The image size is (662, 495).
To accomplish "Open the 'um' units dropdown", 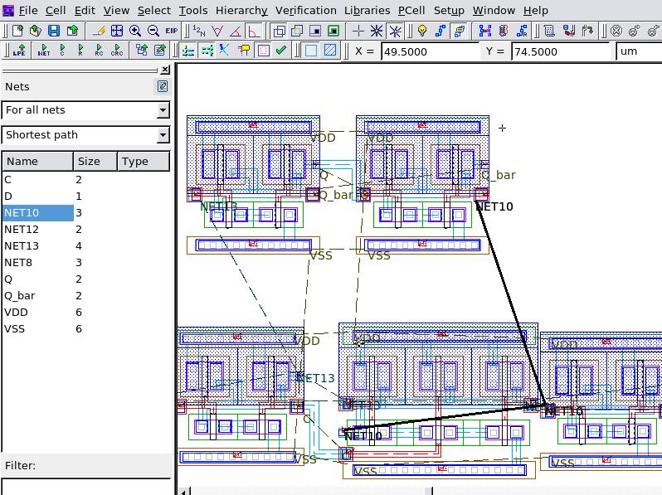I will (637, 51).
